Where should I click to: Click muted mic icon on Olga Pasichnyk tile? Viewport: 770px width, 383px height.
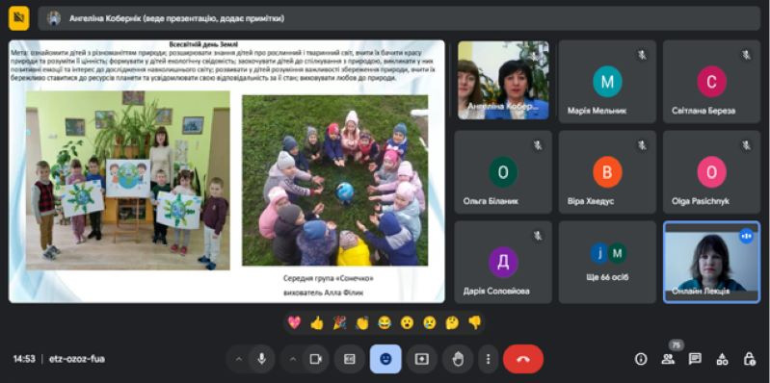(747, 145)
